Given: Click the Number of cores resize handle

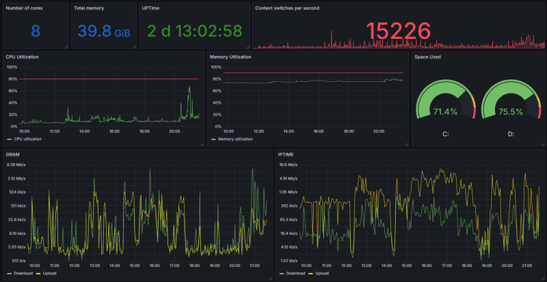Looking at the screenshot, I should (x=66, y=46).
